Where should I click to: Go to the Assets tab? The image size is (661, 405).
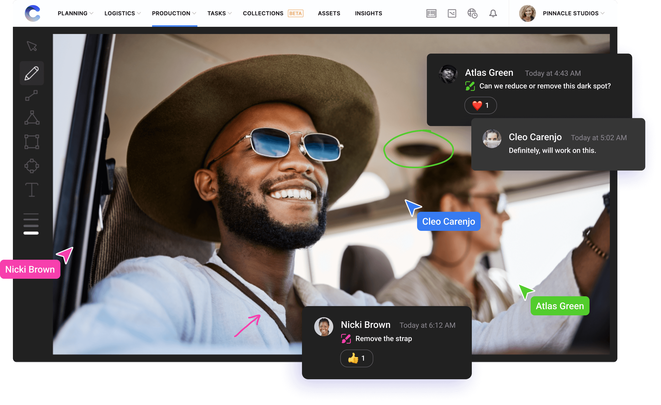(329, 13)
